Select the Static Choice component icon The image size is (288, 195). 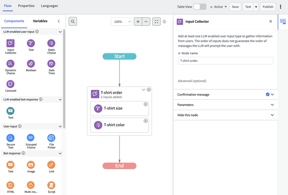[x=51, y=43]
